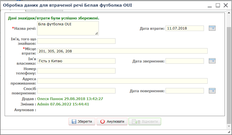Click into the Місце втрати field
The image size is (232, 135).
click(122, 51)
